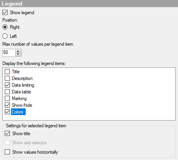Check the Data table legend item

pos(7,92)
